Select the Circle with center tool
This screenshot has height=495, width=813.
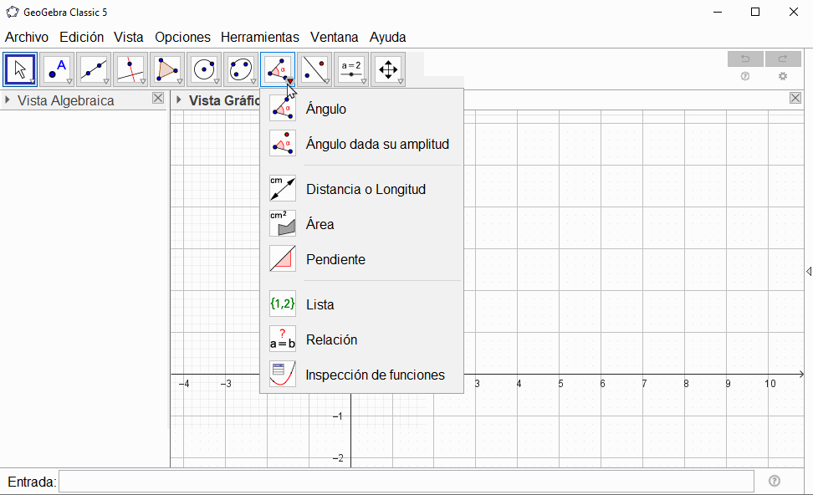point(204,69)
